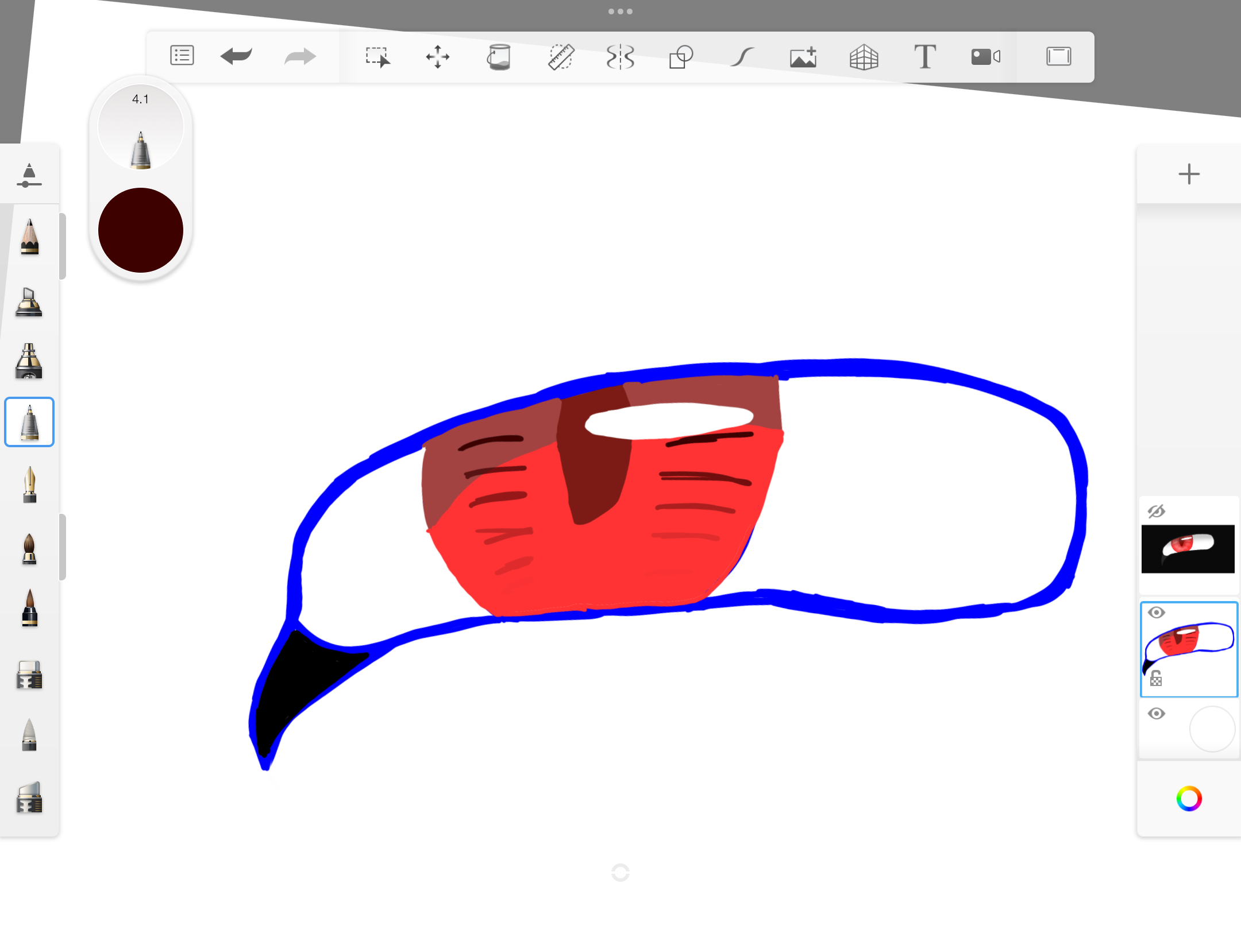Switch to fullscreen canvas view
Image resolution: width=1241 pixels, height=930 pixels.
click(x=1059, y=56)
